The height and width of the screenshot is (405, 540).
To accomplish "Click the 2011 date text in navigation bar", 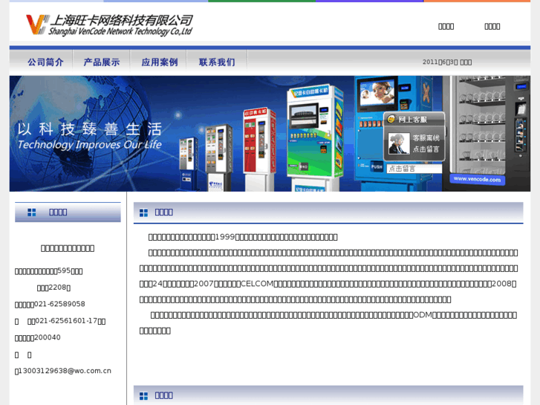I will pos(447,62).
